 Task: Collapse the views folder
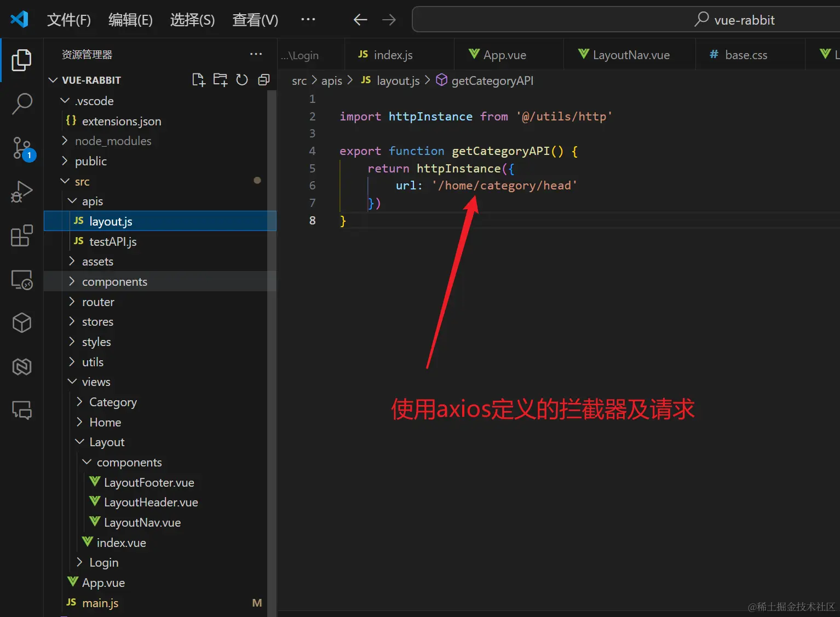pyautogui.click(x=72, y=382)
